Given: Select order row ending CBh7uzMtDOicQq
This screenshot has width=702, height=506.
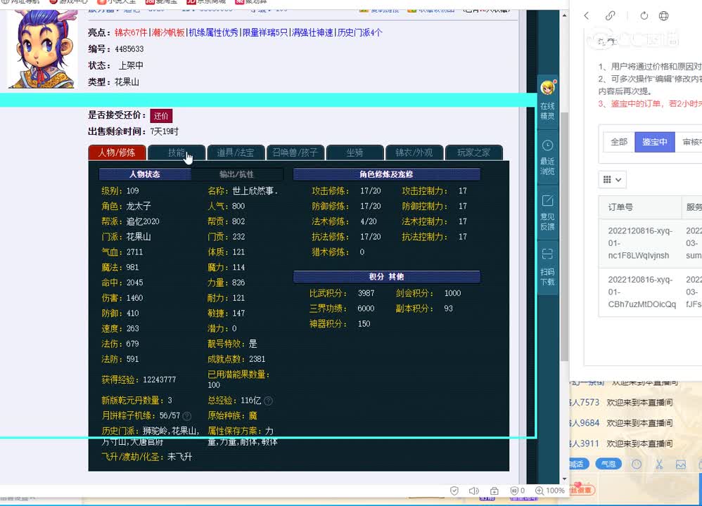Looking at the screenshot, I should tap(650, 292).
